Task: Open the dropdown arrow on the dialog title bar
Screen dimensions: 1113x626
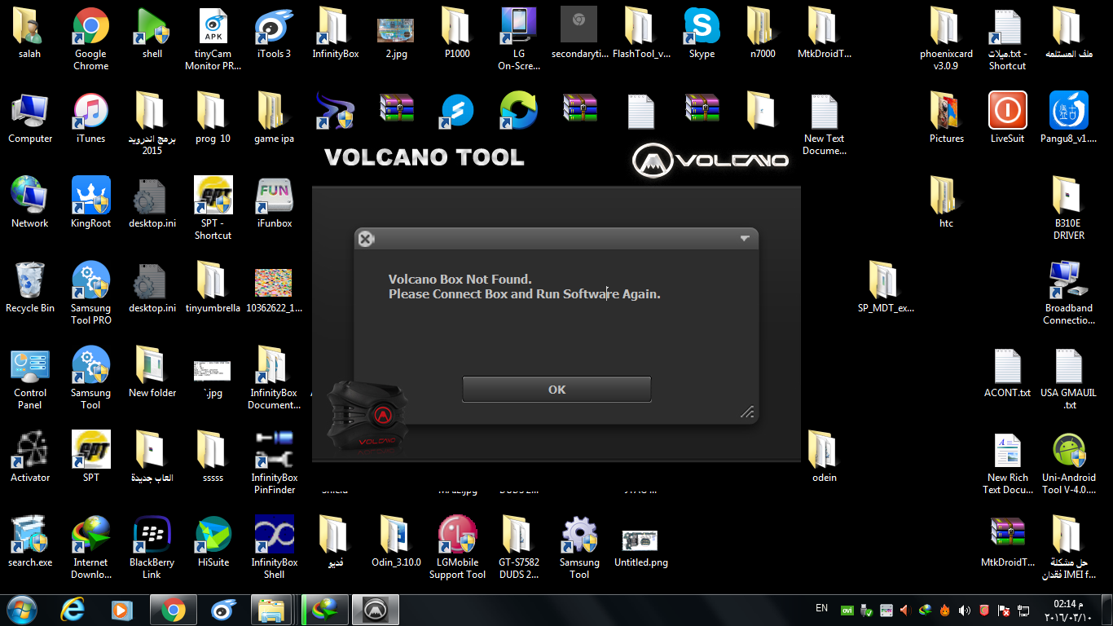Action: [x=744, y=239]
